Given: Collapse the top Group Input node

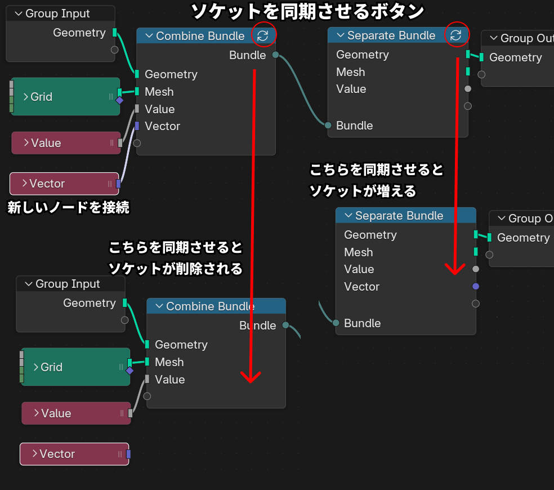Looking at the screenshot, I should tap(19, 14).
